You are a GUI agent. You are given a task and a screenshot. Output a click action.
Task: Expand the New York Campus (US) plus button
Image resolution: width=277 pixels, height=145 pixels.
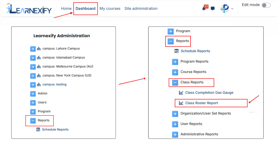[33, 76]
